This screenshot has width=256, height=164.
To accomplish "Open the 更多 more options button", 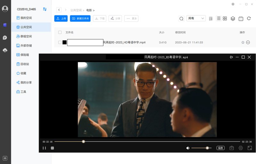I will 131,19.
